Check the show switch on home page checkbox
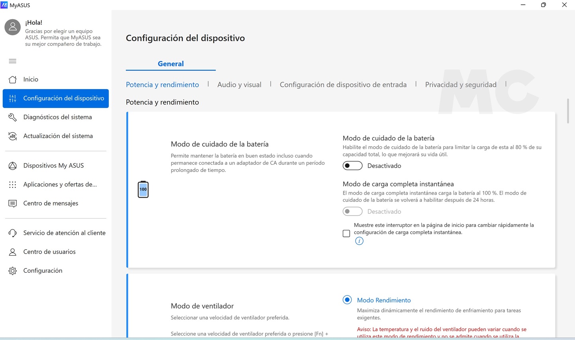Image resolution: width=575 pixels, height=340 pixels. pyautogui.click(x=346, y=233)
